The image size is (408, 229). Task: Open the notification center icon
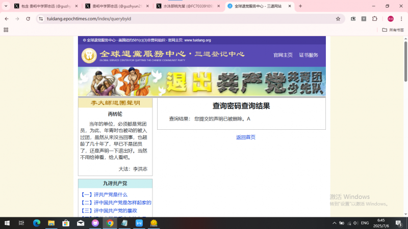[399, 223]
